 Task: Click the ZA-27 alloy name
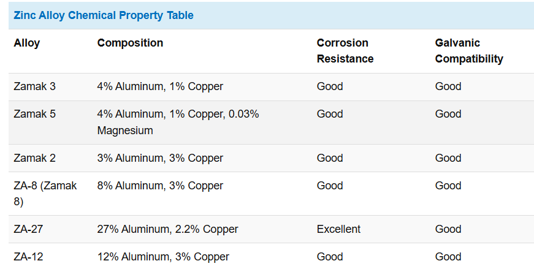point(28,229)
